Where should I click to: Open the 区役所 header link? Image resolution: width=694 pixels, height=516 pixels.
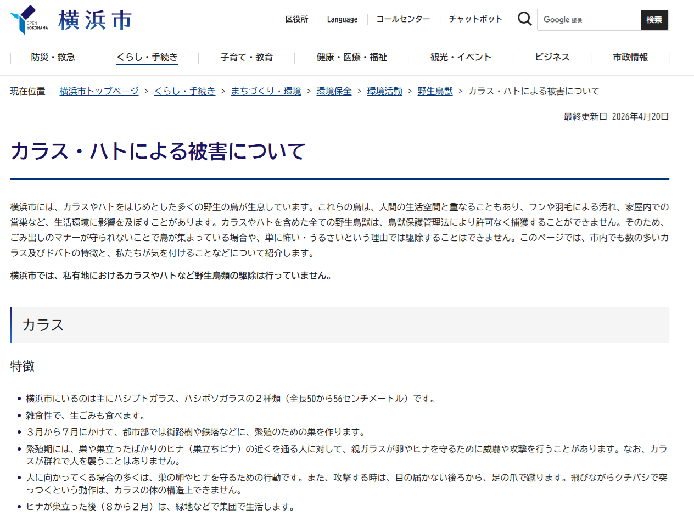coord(297,19)
